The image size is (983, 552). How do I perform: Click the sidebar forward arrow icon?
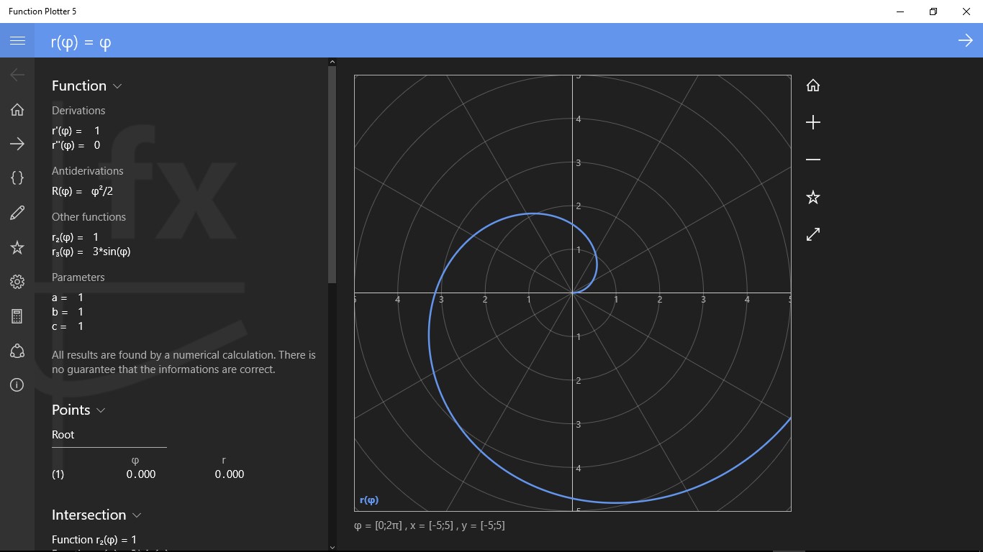click(x=17, y=144)
